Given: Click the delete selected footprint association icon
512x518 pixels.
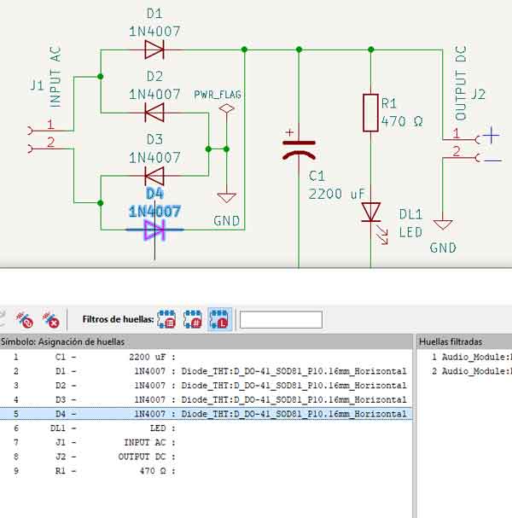Looking at the screenshot, I should pyautogui.click(x=26, y=320).
